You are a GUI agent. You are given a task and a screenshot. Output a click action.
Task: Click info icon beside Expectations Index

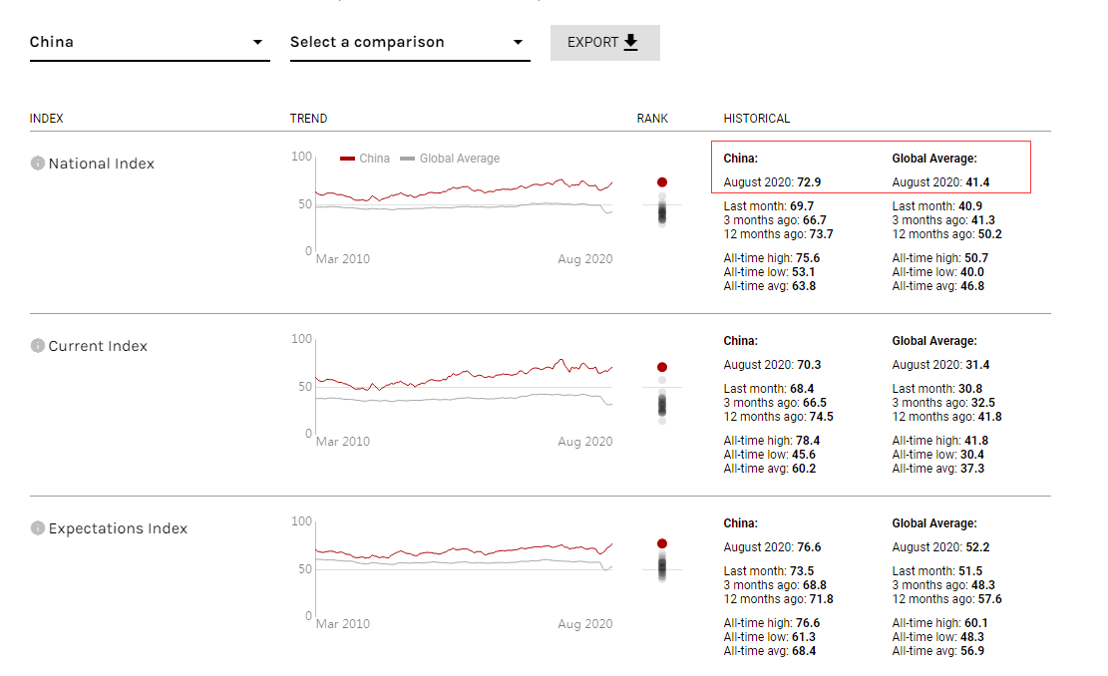(38, 528)
